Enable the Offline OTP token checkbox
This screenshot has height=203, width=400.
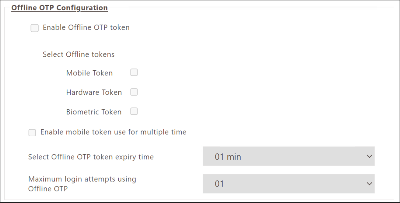tap(35, 28)
